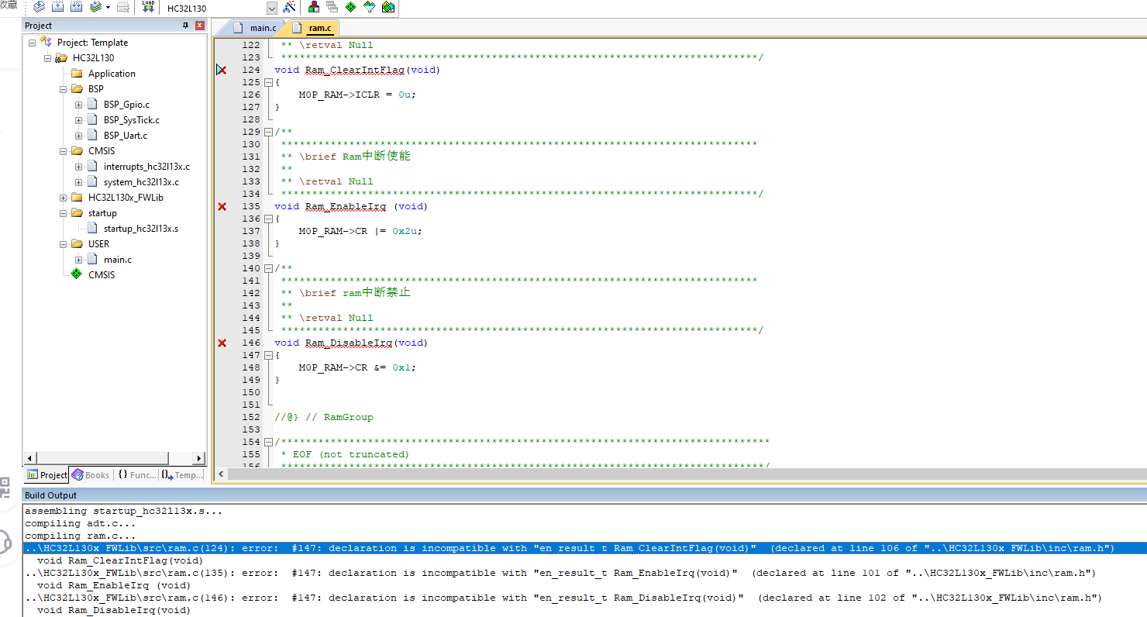Viewport: 1147px width, 617px height.
Task: Click the Manage Project Items colored blocks icon
Action: pyautogui.click(x=314, y=8)
